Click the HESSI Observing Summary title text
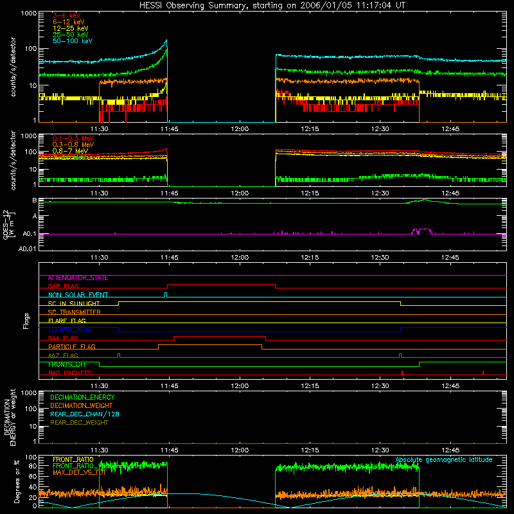Screen dimensions: 514x514 tap(272, 6)
